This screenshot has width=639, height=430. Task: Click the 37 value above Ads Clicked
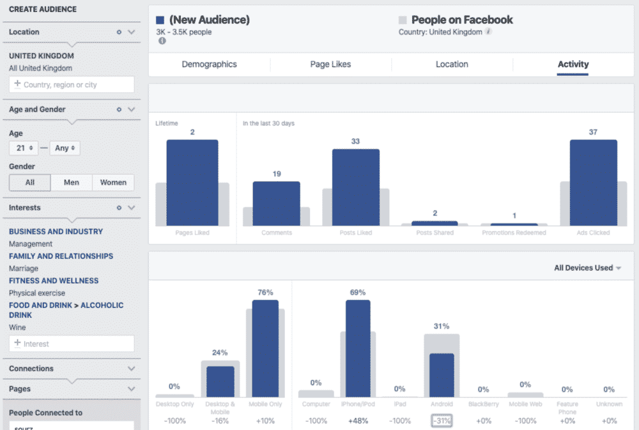click(x=594, y=132)
